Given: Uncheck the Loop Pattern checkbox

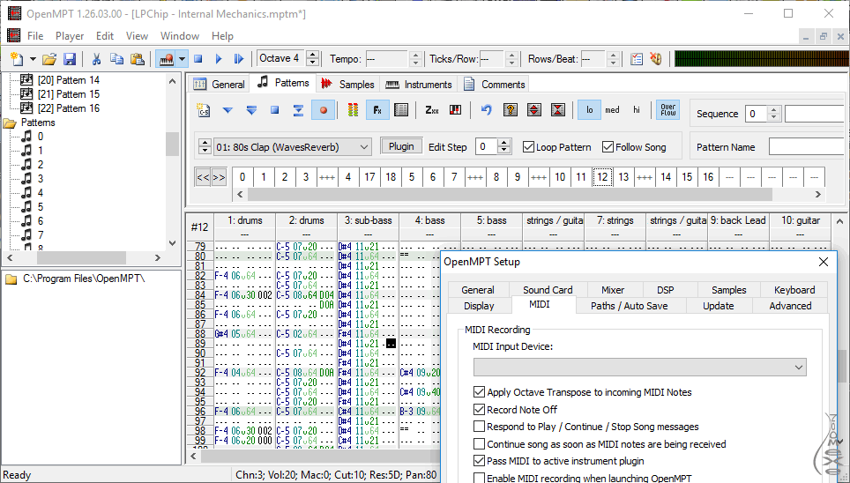Looking at the screenshot, I should click(x=528, y=147).
